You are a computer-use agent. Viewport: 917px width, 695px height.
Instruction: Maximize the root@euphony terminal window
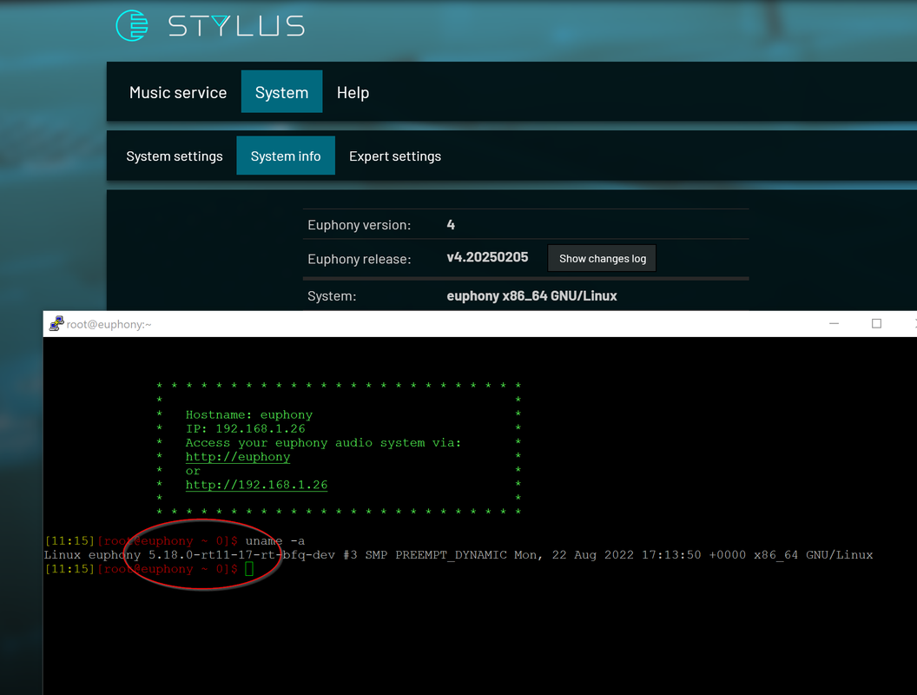(876, 323)
